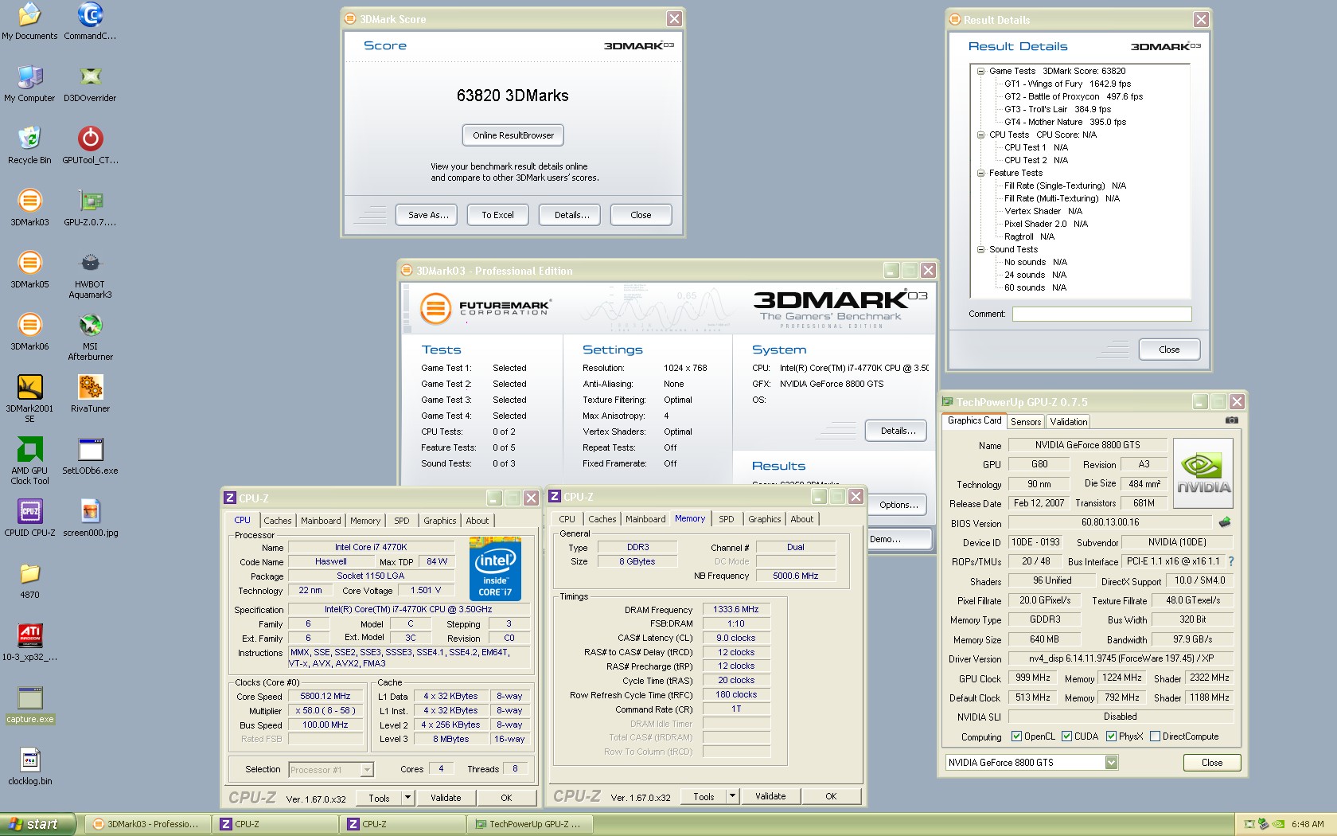
Task: Open Processor #1 selection dropdown in CPU-Z
Action: tap(367, 770)
